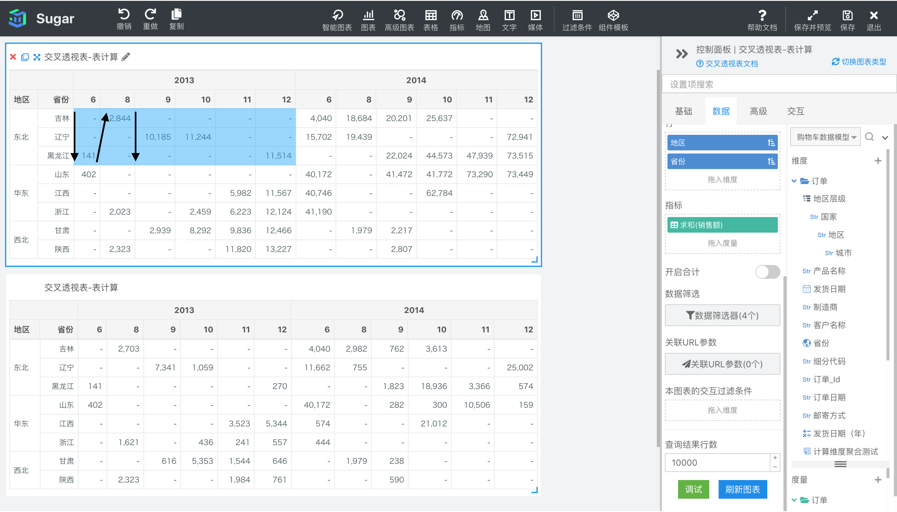Switch to the 基础 tab

(683, 111)
